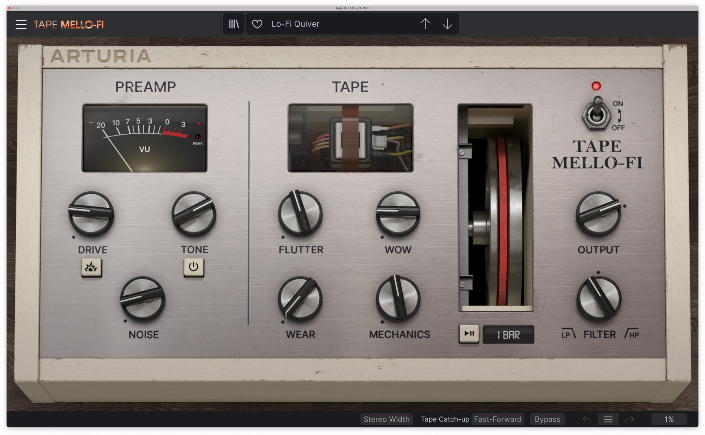Click the Noise knob
Image resolution: width=705 pixels, height=435 pixels.
143,299
